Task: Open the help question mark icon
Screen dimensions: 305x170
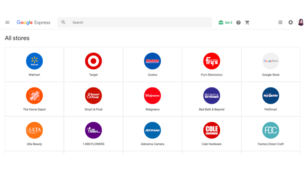Action: pyautogui.click(x=239, y=22)
